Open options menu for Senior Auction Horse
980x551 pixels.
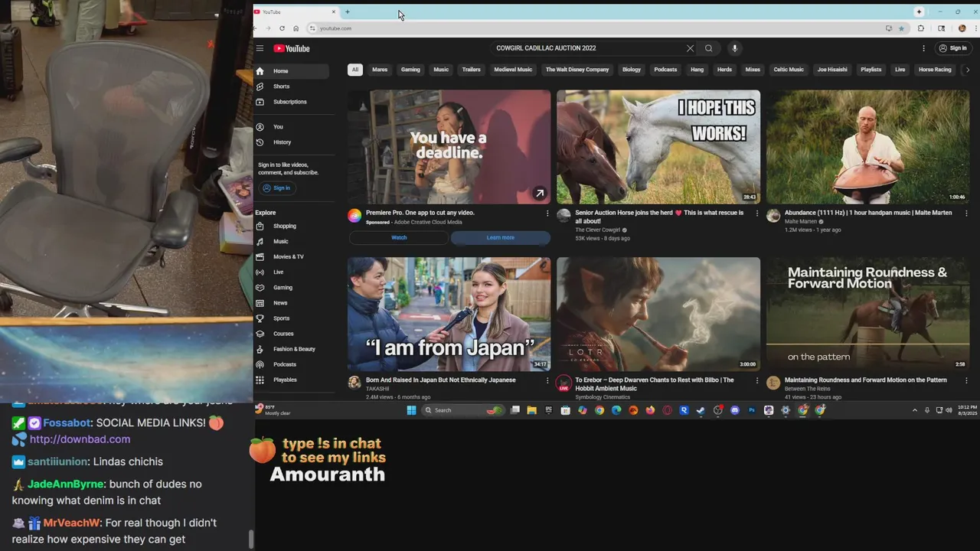click(x=757, y=214)
